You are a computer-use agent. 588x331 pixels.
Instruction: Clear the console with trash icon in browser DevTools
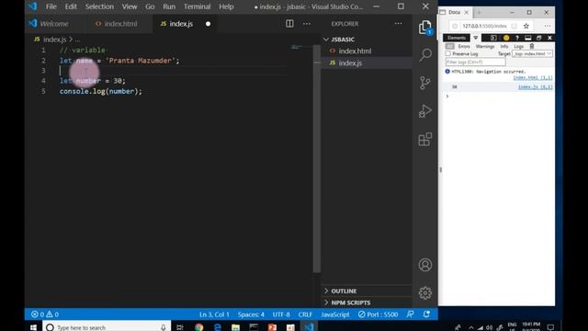click(532, 46)
